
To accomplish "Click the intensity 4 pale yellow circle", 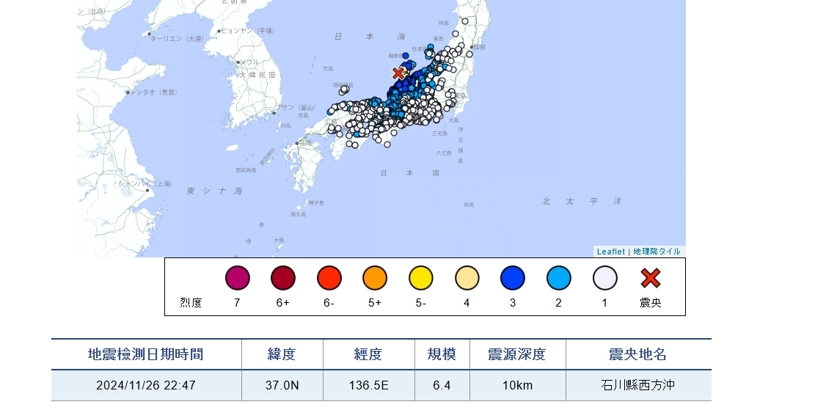I will click(467, 278).
